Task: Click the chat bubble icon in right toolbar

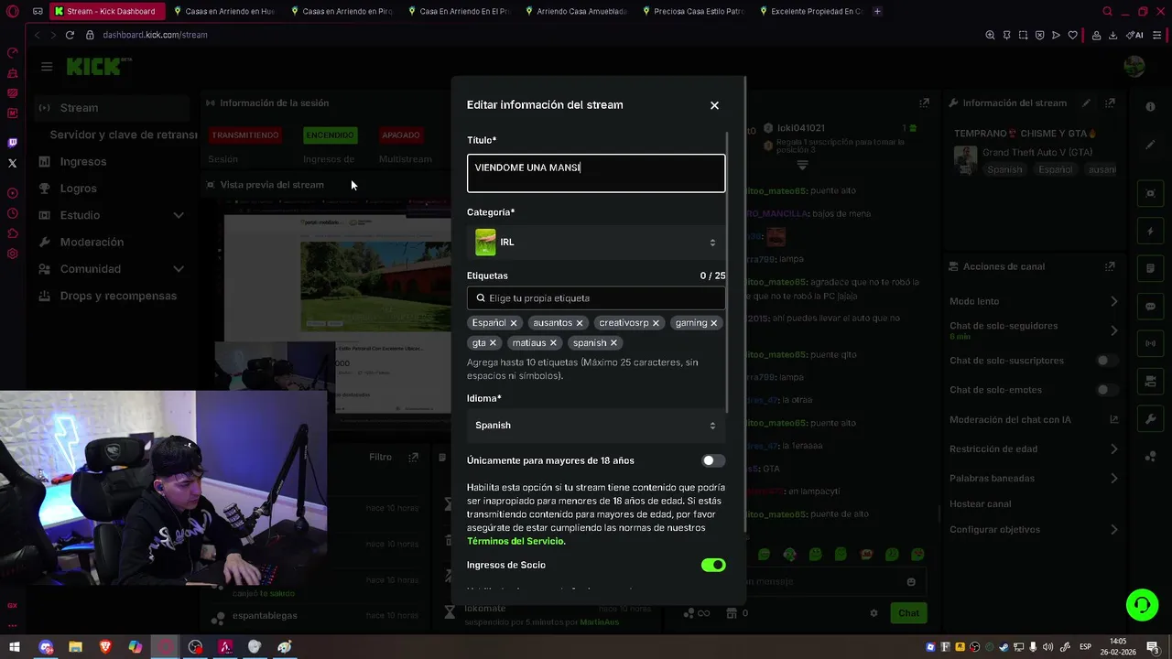Action: 1151,307
